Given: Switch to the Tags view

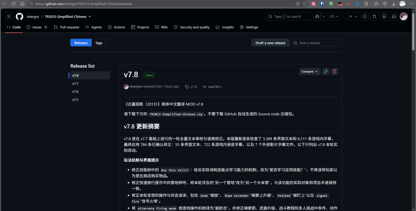Looking at the screenshot, I should [99, 43].
